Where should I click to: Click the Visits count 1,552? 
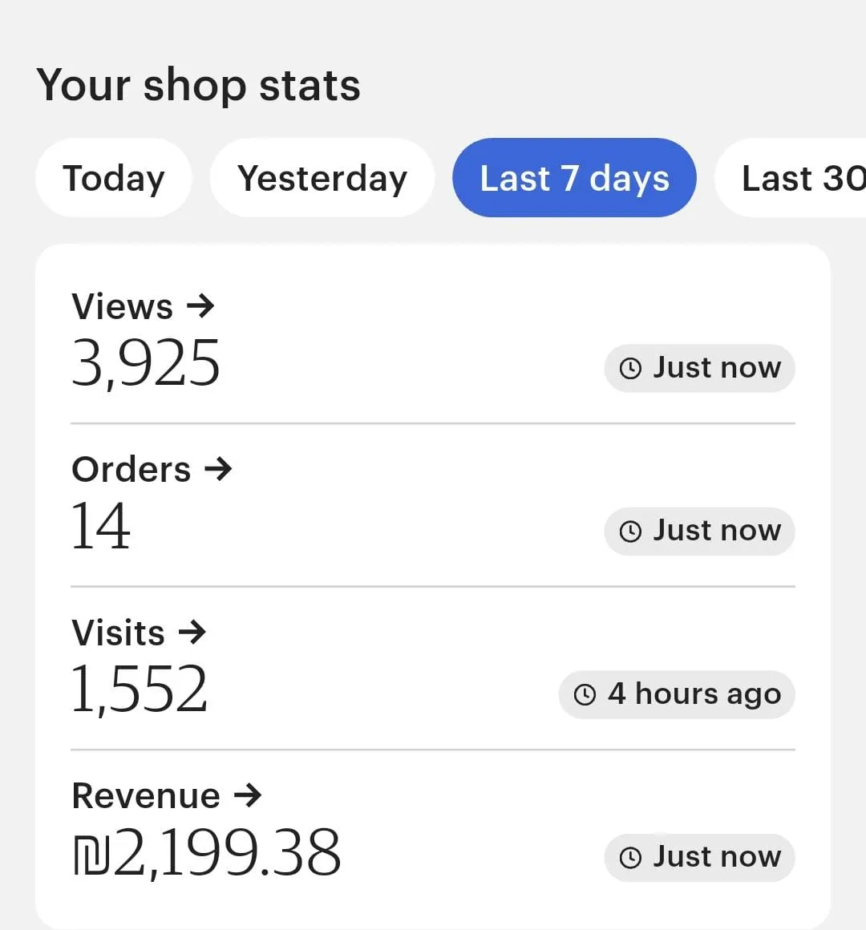click(x=140, y=689)
